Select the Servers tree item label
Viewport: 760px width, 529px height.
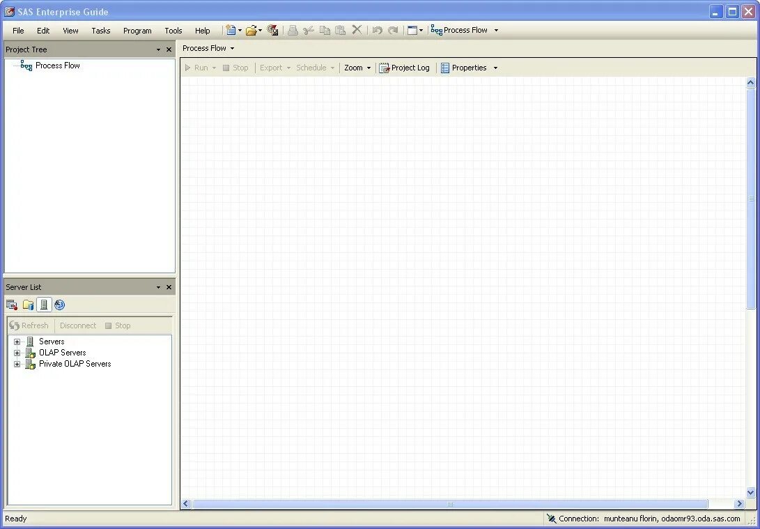click(x=52, y=342)
